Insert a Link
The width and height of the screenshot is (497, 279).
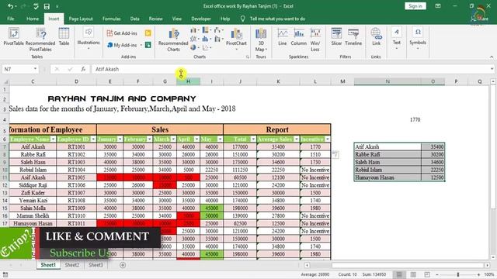click(376, 36)
